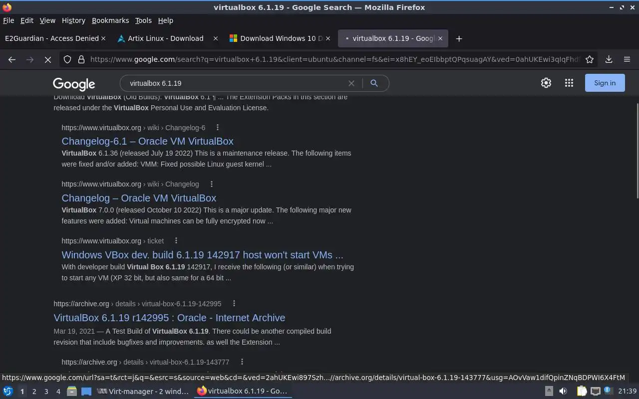This screenshot has height=399, width=639.
Task: Open Changelog – Oracle VM VirtualBox result
Action: [139, 198]
